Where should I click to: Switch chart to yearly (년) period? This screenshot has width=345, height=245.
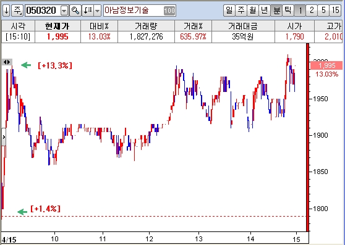[265, 10]
